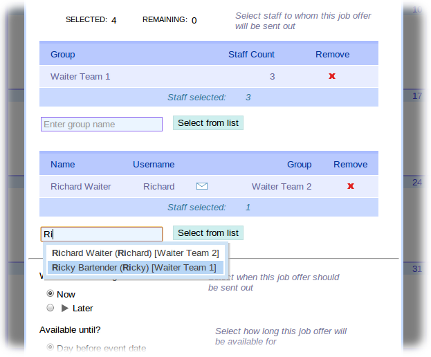Viewport: 431px width, 357px height.
Task: Click the staff name search field
Action: 101,234
